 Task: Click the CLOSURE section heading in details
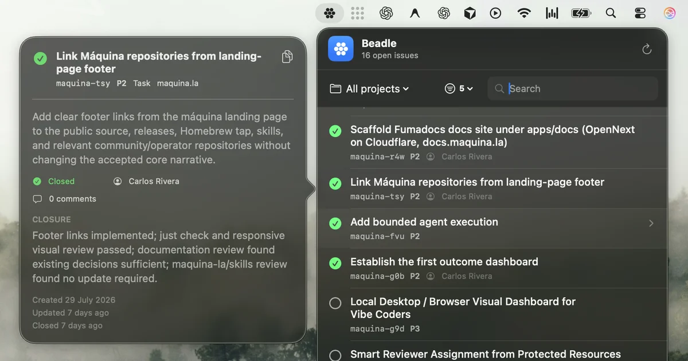click(52, 219)
